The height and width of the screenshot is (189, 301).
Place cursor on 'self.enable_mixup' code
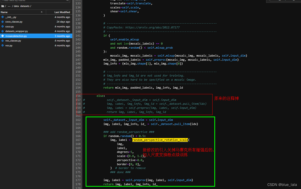[124, 39]
